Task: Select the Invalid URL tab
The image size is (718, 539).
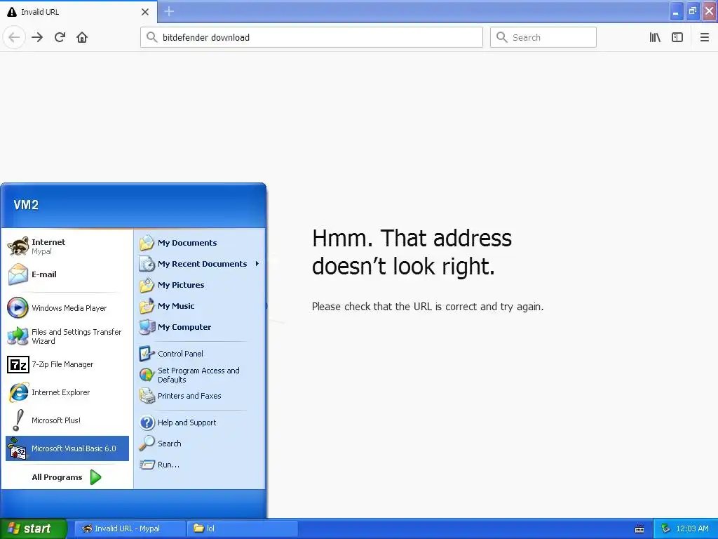Action: click(x=79, y=12)
